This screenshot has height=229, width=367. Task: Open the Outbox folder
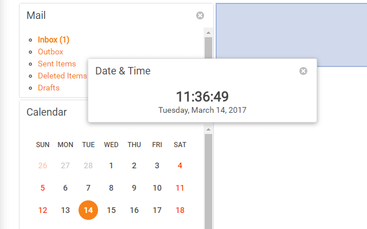tap(50, 52)
